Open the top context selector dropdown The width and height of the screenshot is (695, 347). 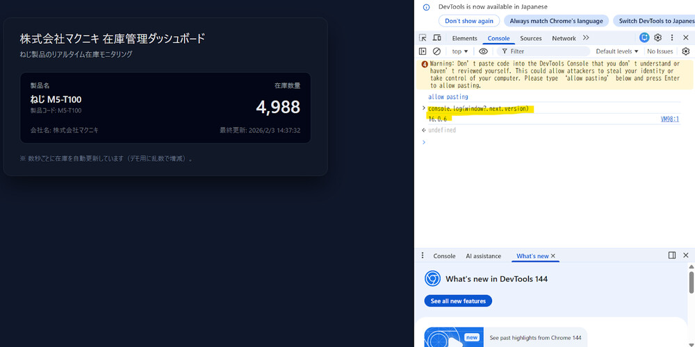pyautogui.click(x=460, y=51)
